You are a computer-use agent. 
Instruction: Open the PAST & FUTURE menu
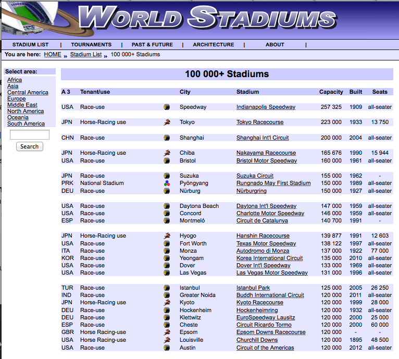[152, 45]
